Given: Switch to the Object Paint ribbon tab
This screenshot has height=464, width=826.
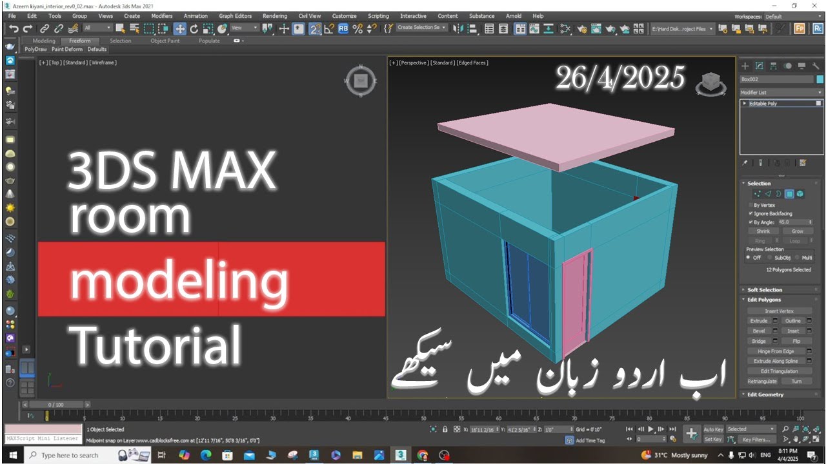Looking at the screenshot, I should (x=165, y=41).
